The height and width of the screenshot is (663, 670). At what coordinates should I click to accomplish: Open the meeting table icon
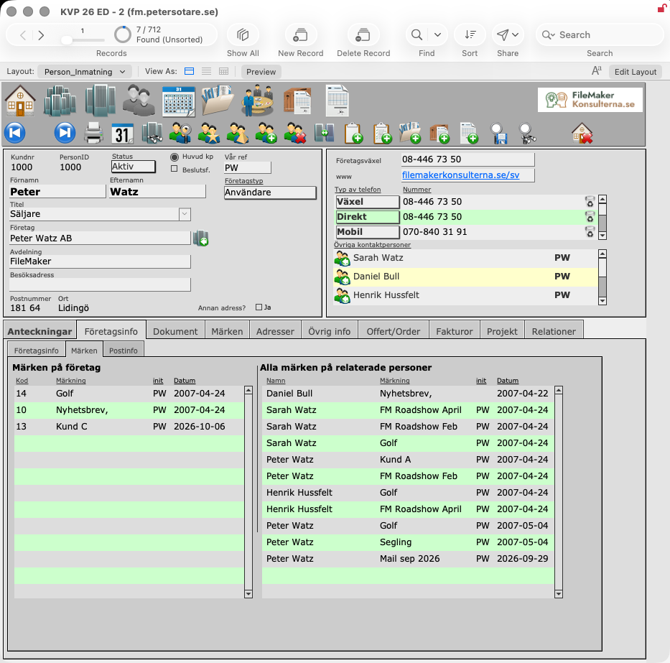click(257, 101)
